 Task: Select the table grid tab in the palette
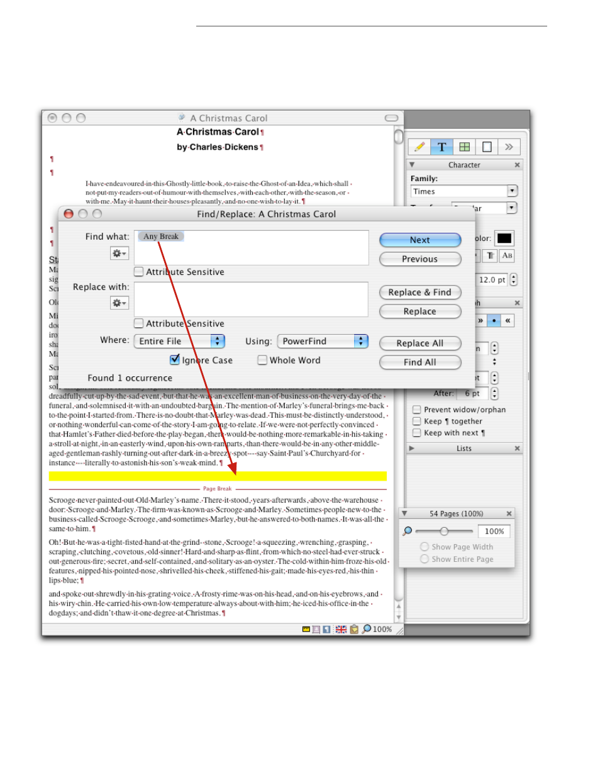pyautogui.click(x=464, y=147)
